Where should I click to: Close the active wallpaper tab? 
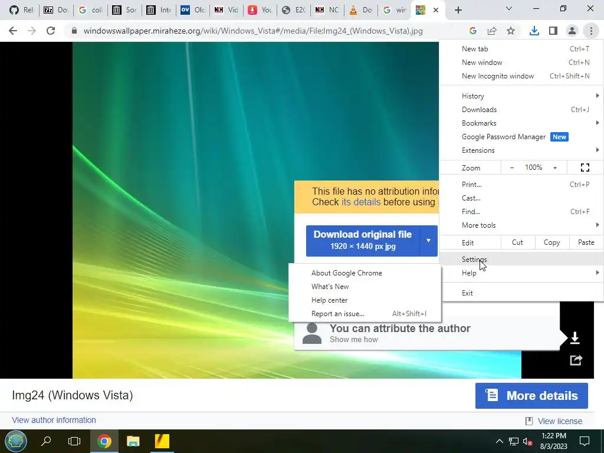click(436, 10)
